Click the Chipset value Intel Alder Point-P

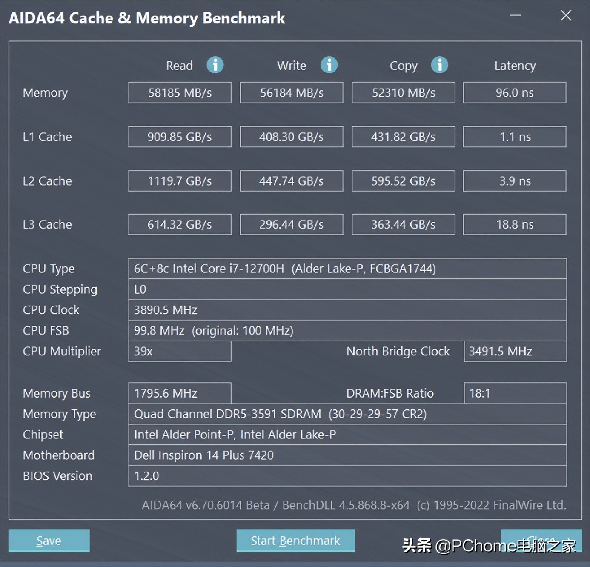347,435
